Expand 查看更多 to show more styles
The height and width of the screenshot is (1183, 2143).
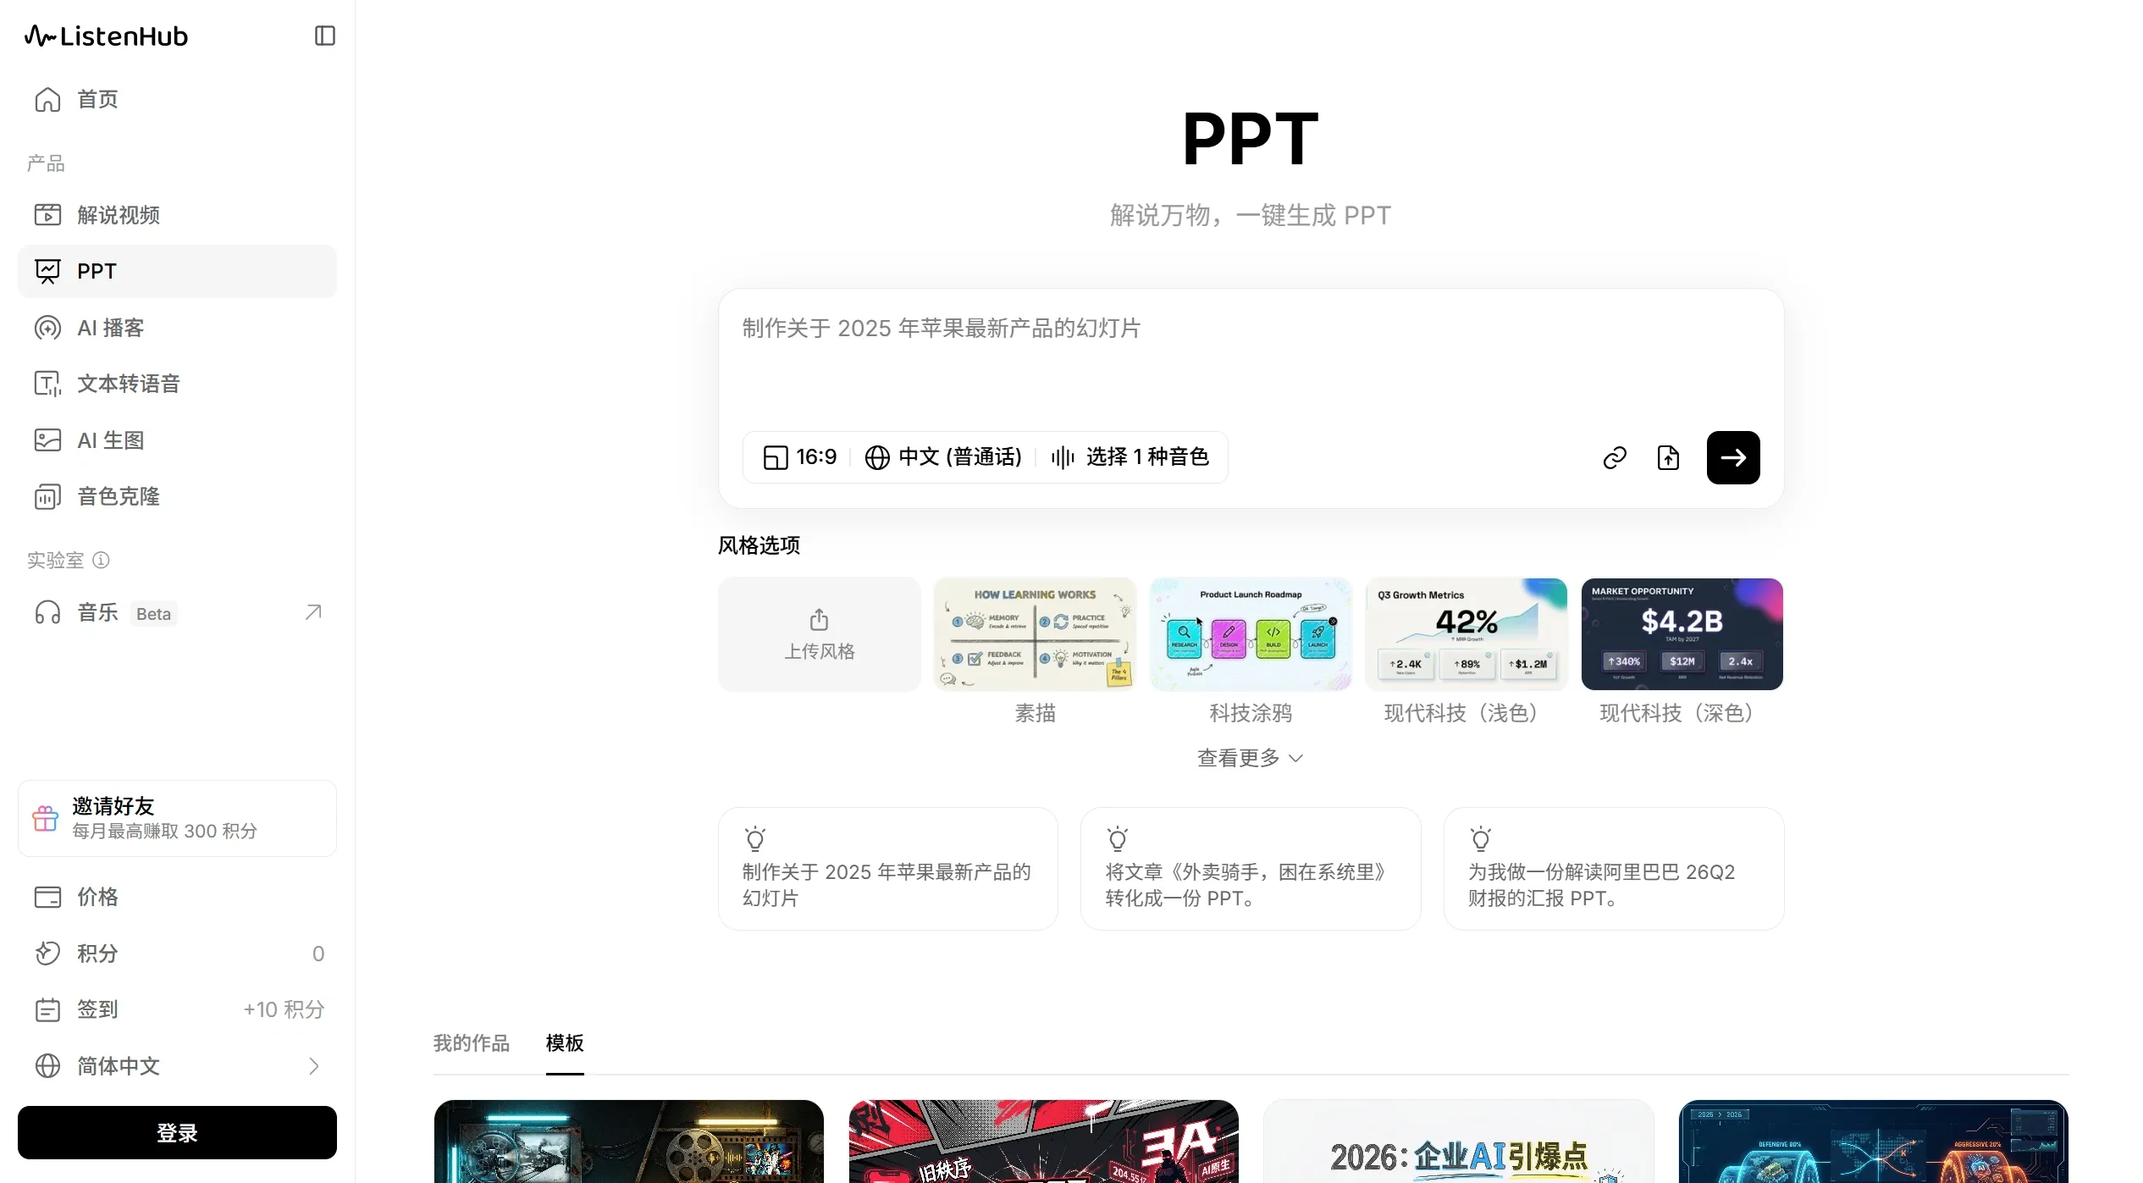click(x=1249, y=757)
